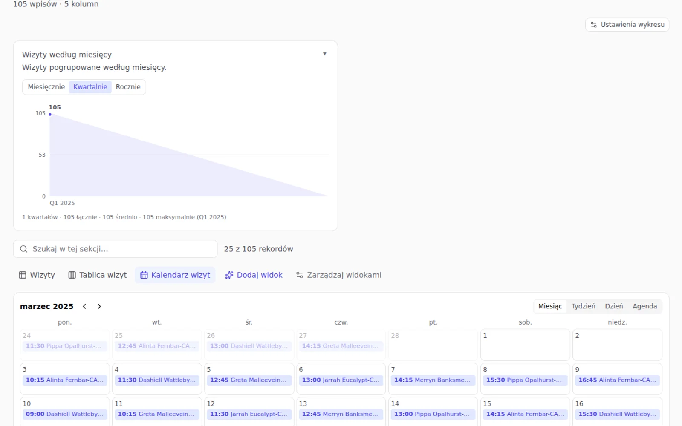Open 15:30 Pippa Opalhurst appointment on the 8th
The width and height of the screenshot is (682, 426).
pyautogui.click(x=525, y=380)
